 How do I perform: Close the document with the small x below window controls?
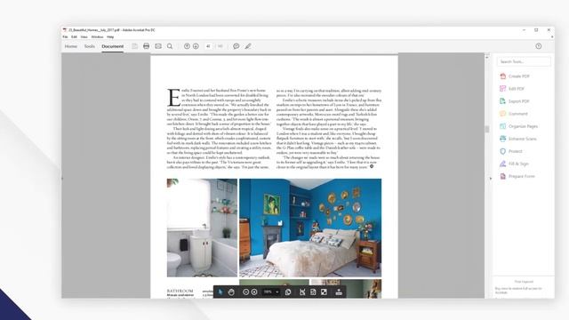[552, 37]
